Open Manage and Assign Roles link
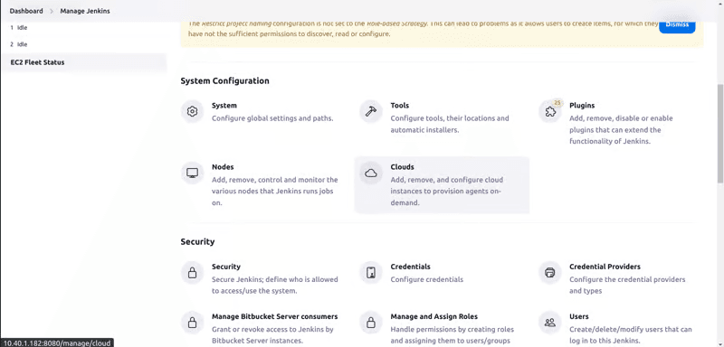 434,316
